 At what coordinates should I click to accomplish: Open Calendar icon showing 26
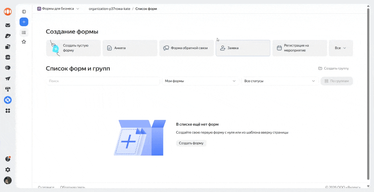coord(8,57)
